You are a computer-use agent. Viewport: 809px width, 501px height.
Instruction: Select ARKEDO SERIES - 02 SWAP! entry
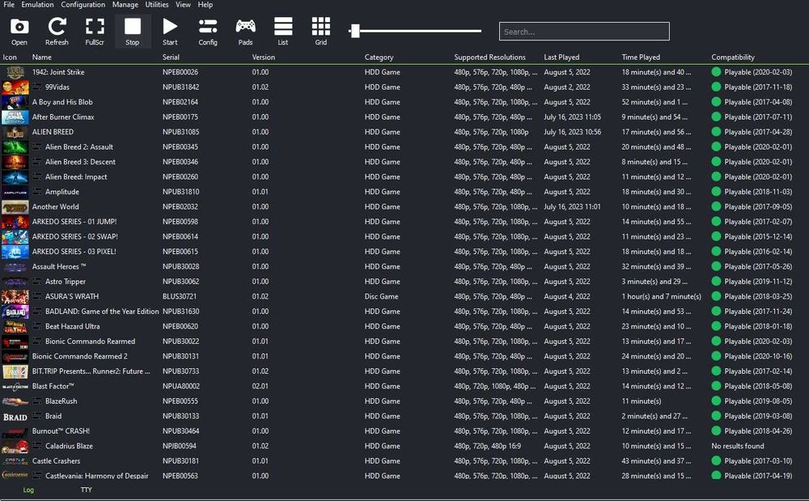[x=74, y=237]
